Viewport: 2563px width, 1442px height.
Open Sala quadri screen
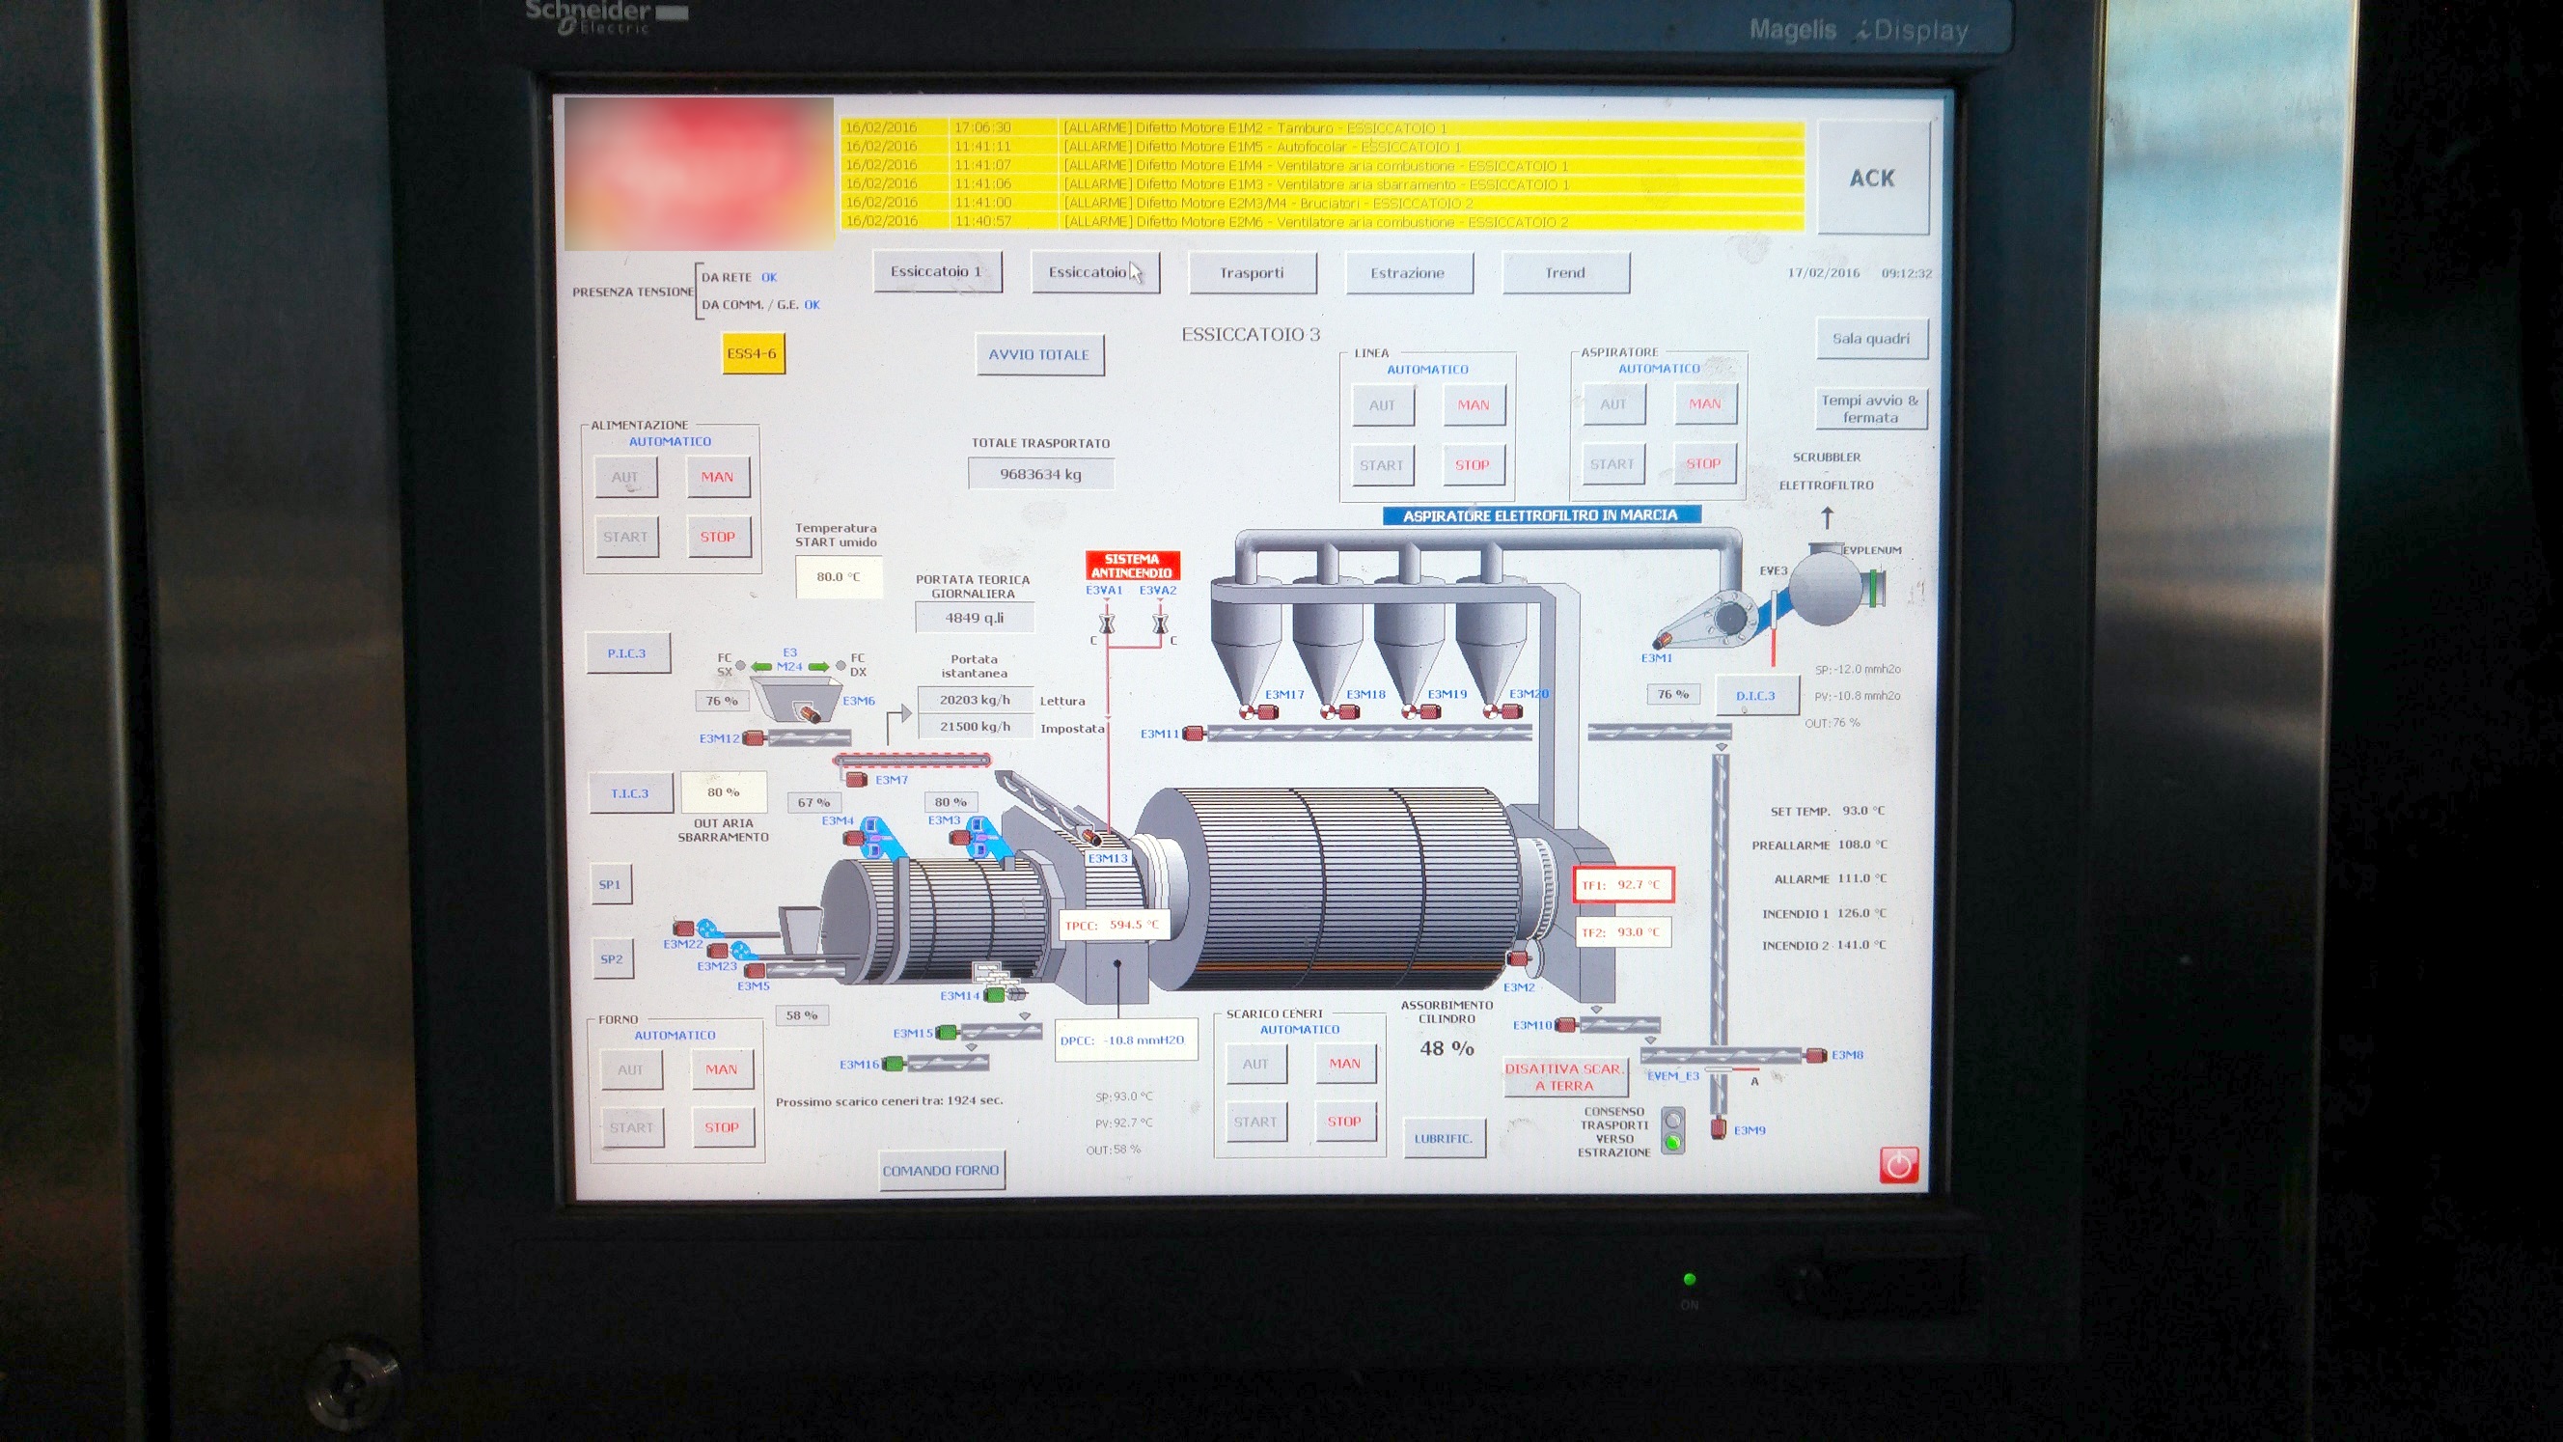1871,339
